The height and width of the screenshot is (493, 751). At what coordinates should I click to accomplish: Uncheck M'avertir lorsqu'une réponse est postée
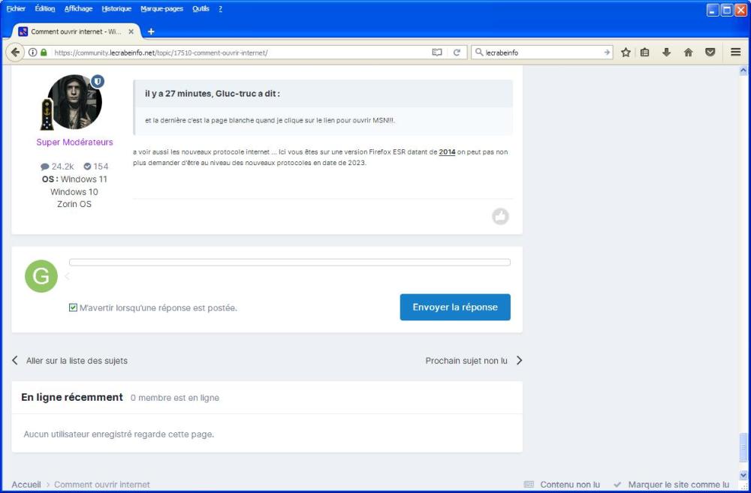(74, 308)
